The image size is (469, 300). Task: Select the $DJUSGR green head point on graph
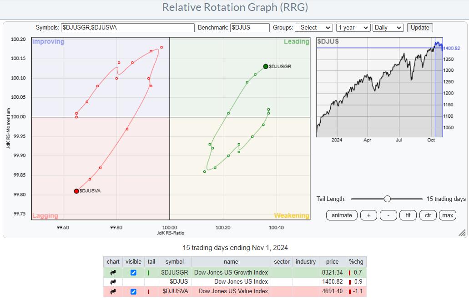click(x=266, y=66)
